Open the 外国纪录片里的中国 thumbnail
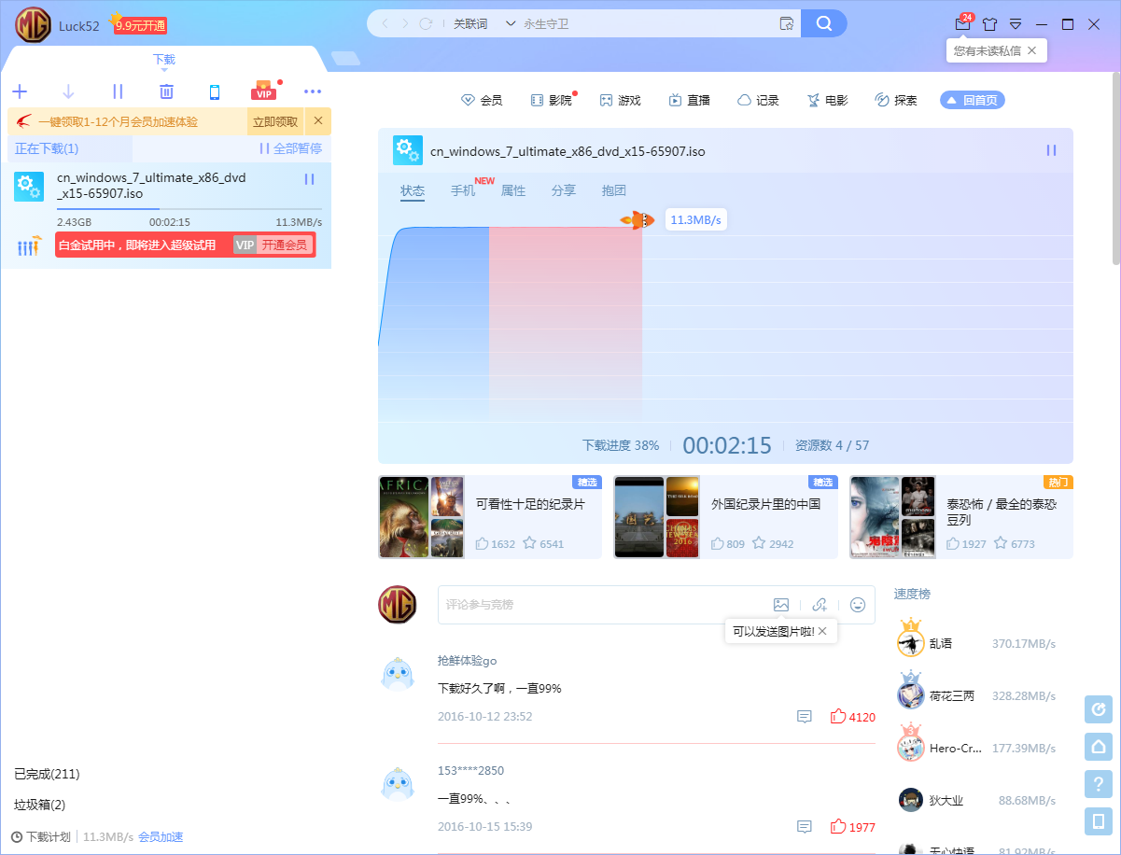This screenshot has width=1121, height=855. tap(656, 517)
